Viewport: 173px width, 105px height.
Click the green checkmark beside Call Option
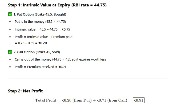point(10,52)
